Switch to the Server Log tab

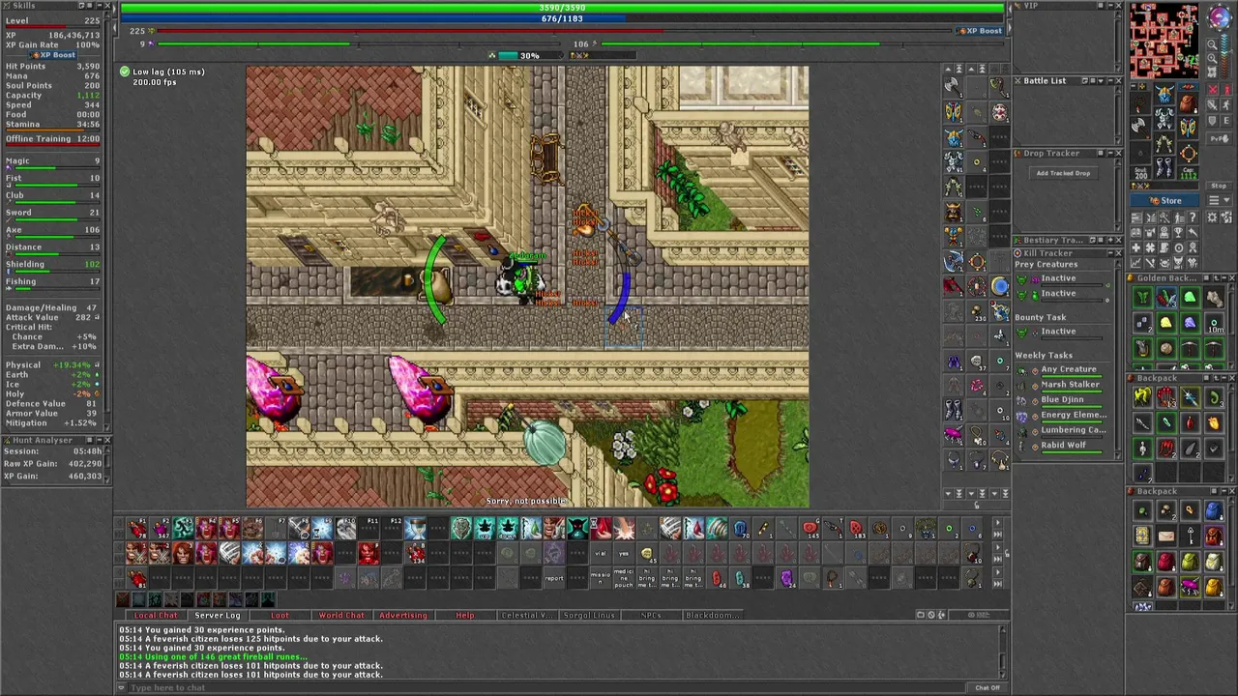[x=218, y=615]
